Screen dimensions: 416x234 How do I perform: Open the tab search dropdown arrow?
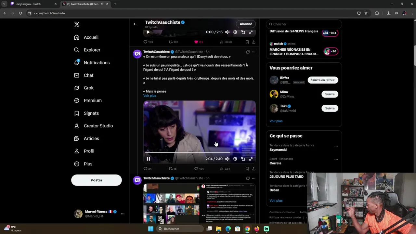tap(4, 4)
